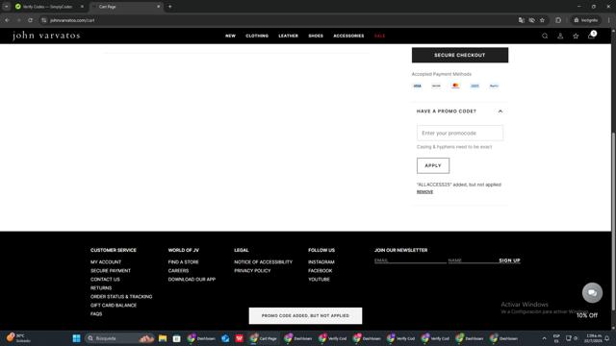This screenshot has width=616, height=346.
Task: Open the red SALE menu item
Action: pos(379,36)
